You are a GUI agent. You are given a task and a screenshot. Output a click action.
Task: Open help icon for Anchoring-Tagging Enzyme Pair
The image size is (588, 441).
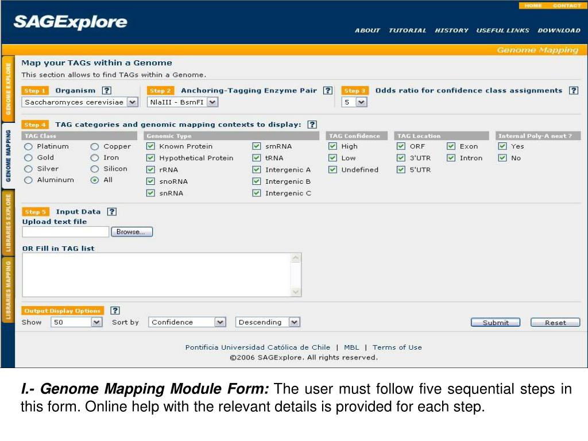tap(328, 90)
